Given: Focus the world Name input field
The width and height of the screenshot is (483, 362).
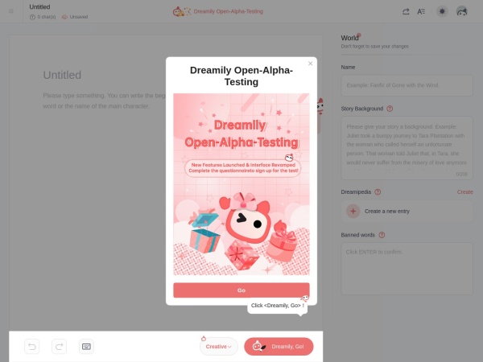Looking at the screenshot, I should 407,85.
